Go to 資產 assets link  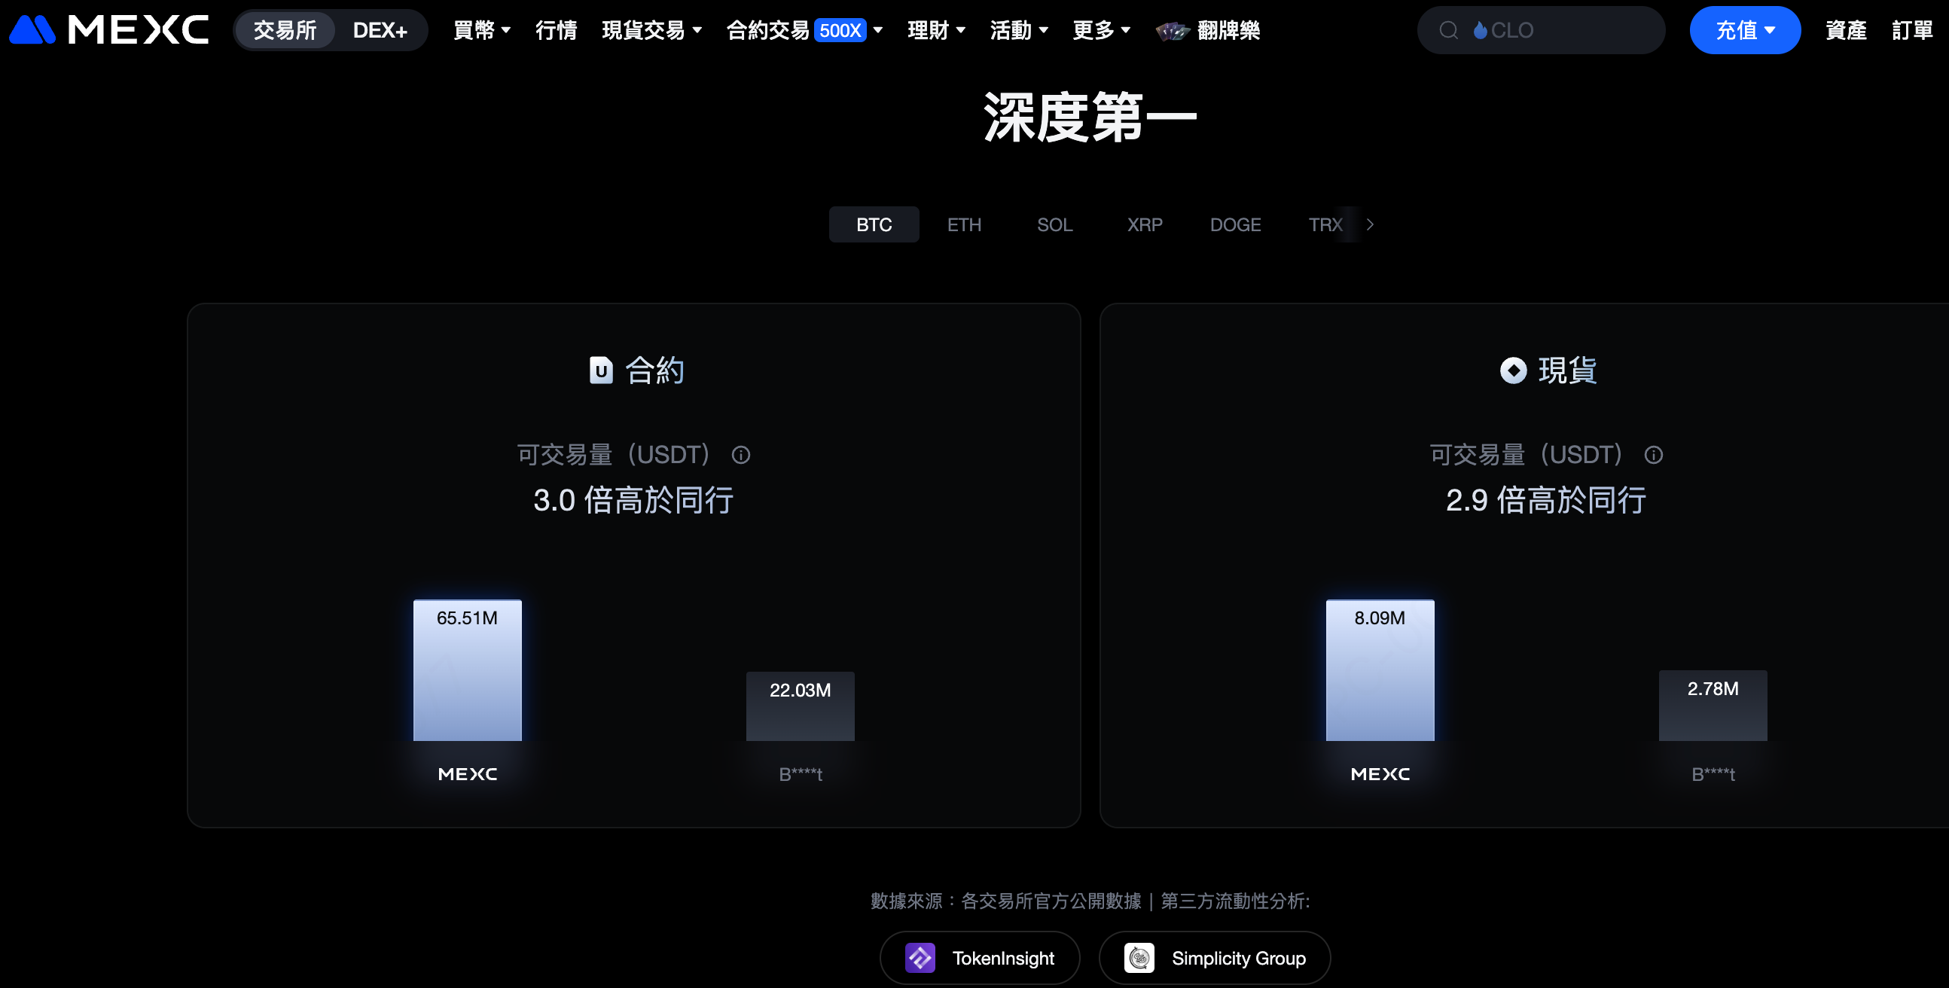pos(1845,30)
